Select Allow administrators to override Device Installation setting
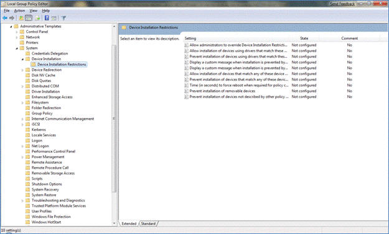This screenshot has height=234, width=389. pos(238,45)
